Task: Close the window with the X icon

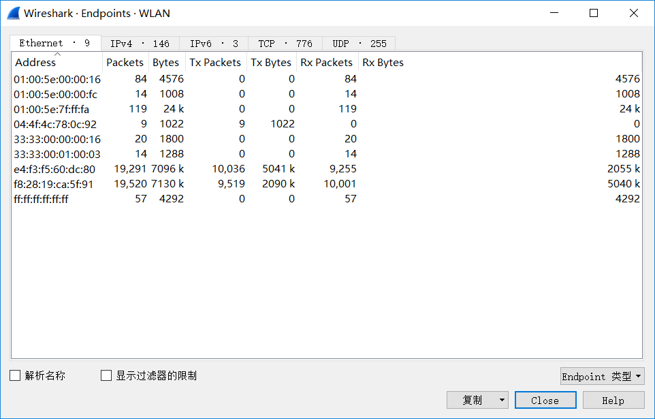Action: (x=634, y=13)
